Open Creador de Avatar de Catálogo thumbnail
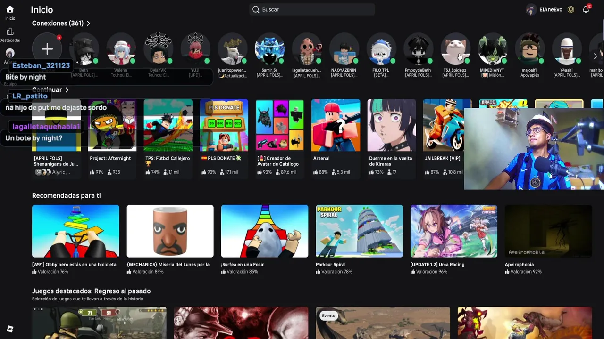Image resolution: width=604 pixels, height=339 pixels. click(x=280, y=125)
